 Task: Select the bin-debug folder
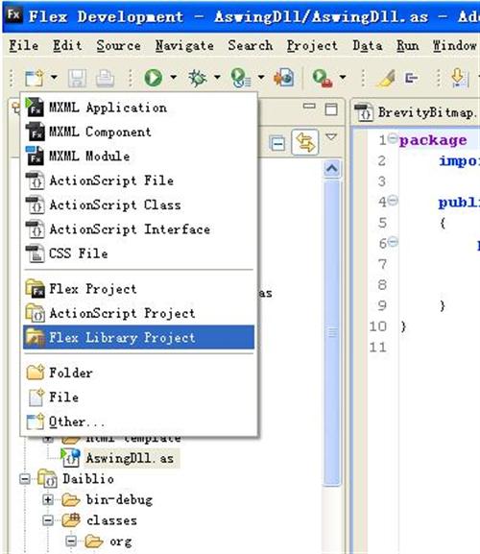point(119,499)
